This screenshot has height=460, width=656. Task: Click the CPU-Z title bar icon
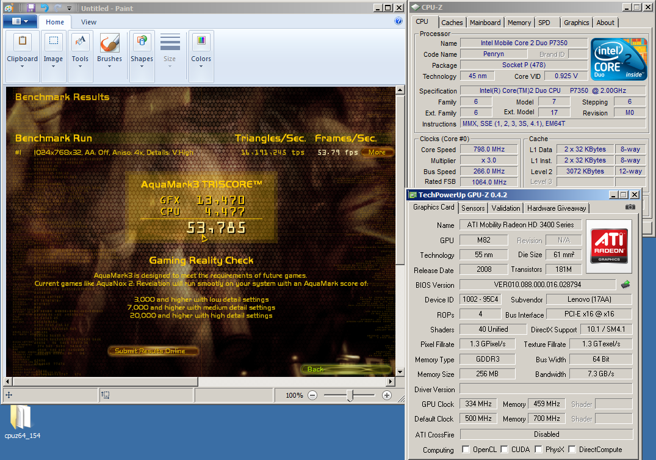coord(416,7)
